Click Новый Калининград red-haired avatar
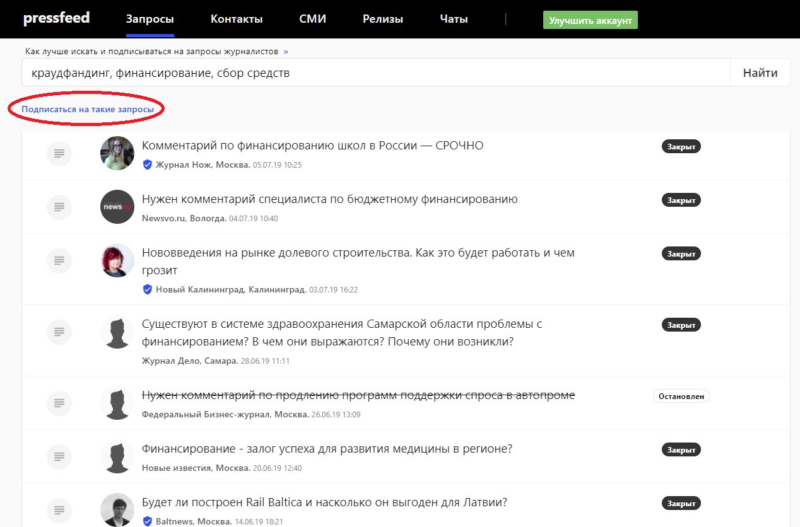The height and width of the screenshot is (527, 800). click(117, 260)
